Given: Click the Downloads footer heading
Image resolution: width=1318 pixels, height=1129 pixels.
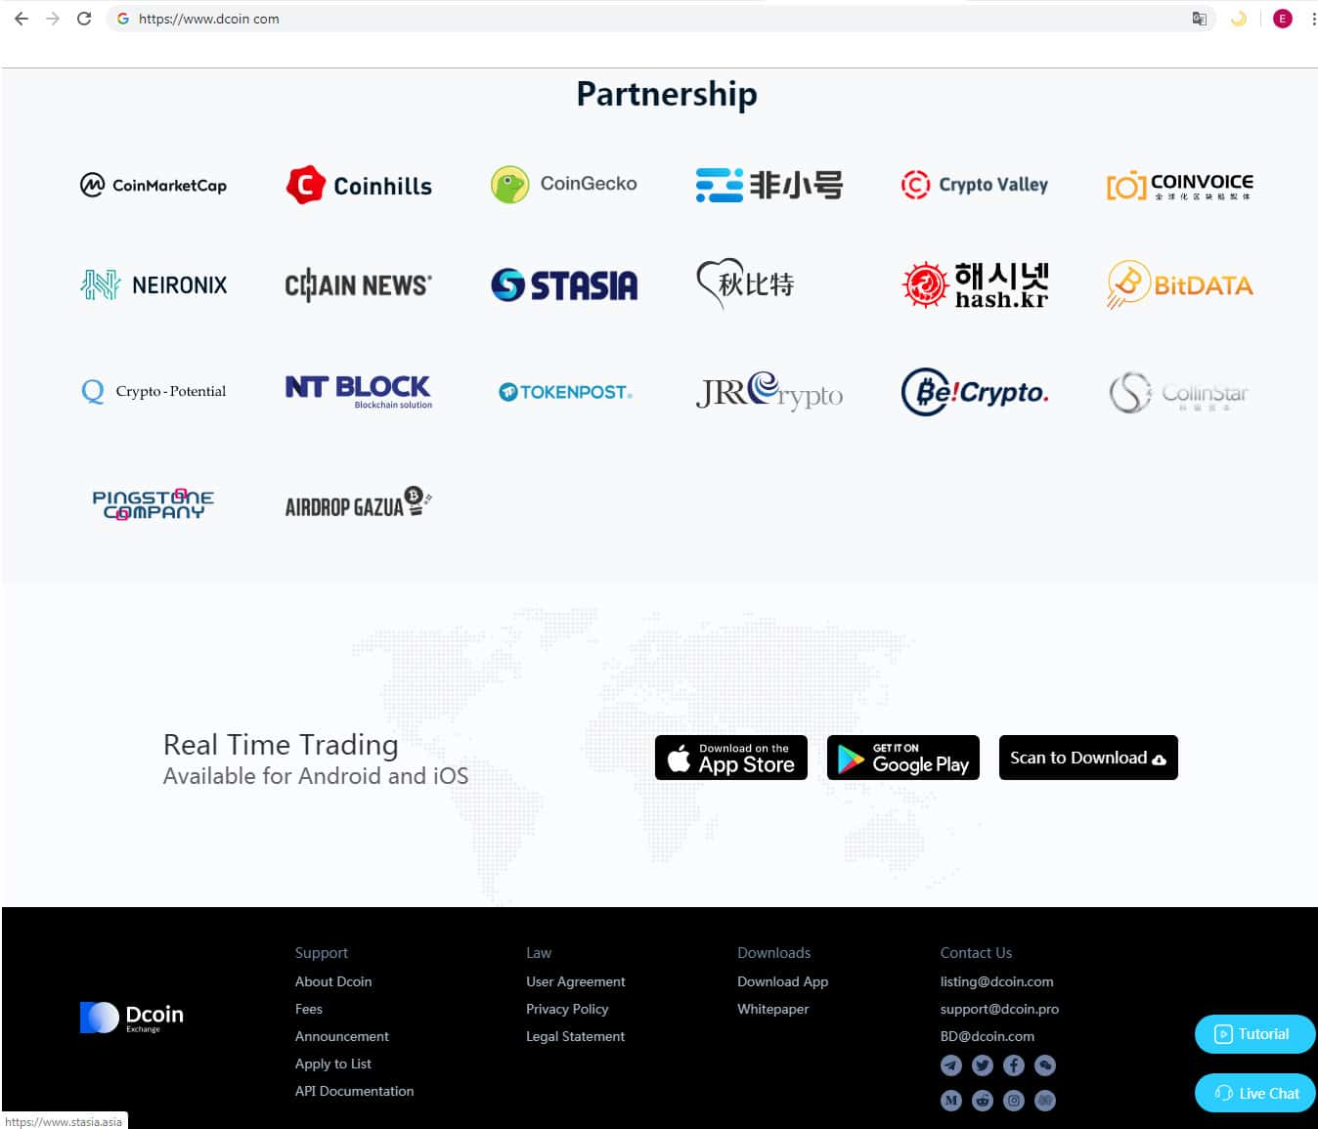Looking at the screenshot, I should 774,953.
